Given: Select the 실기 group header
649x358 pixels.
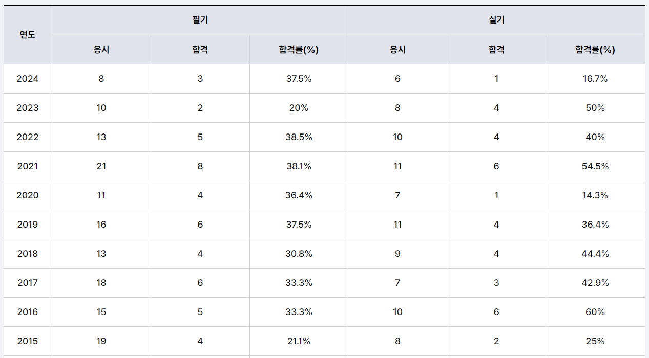Looking at the screenshot, I should tap(496, 20).
